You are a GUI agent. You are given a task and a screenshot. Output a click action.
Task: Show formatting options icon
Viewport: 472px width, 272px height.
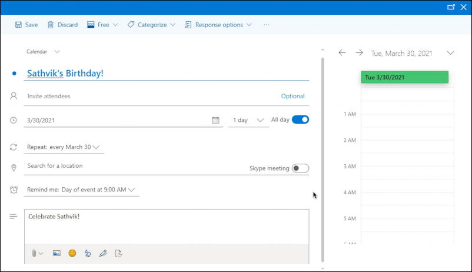coord(88,253)
